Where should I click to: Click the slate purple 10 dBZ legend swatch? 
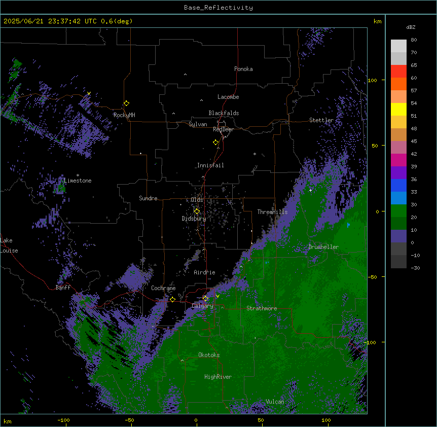pyautogui.click(x=398, y=236)
